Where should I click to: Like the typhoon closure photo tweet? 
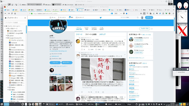tap(96, 92)
